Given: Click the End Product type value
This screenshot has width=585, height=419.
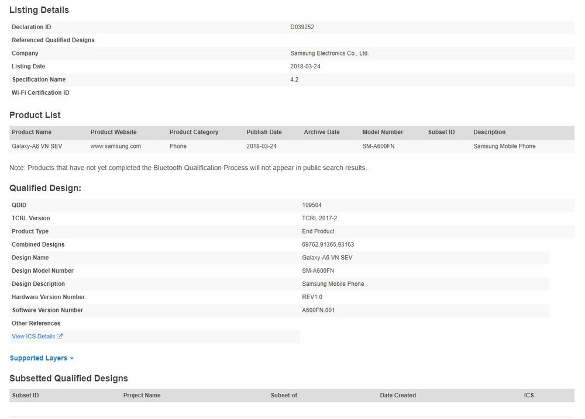Looking at the screenshot, I should 318,231.
